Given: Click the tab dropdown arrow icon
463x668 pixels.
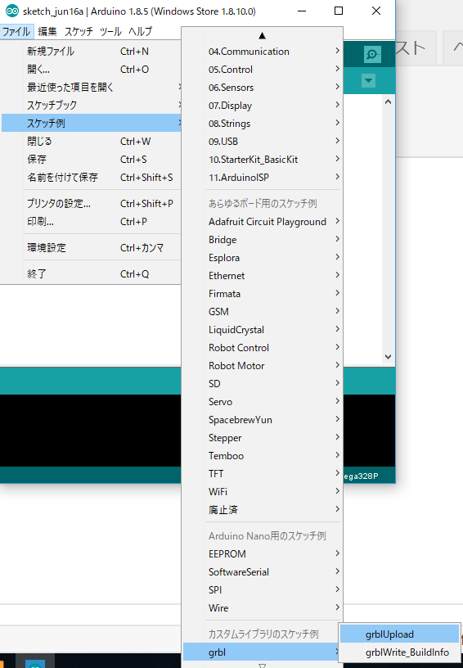Looking at the screenshot, I should 369,80.
